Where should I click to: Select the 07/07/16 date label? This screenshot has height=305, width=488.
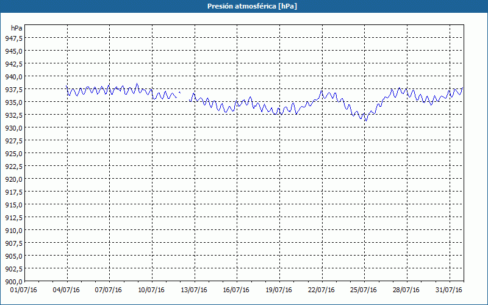(109, 290)
